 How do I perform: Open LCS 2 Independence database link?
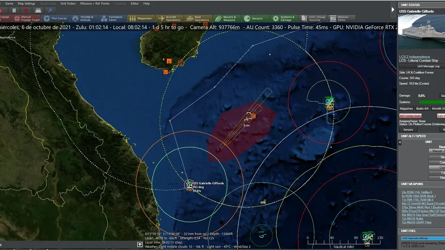tap(414, 57)
